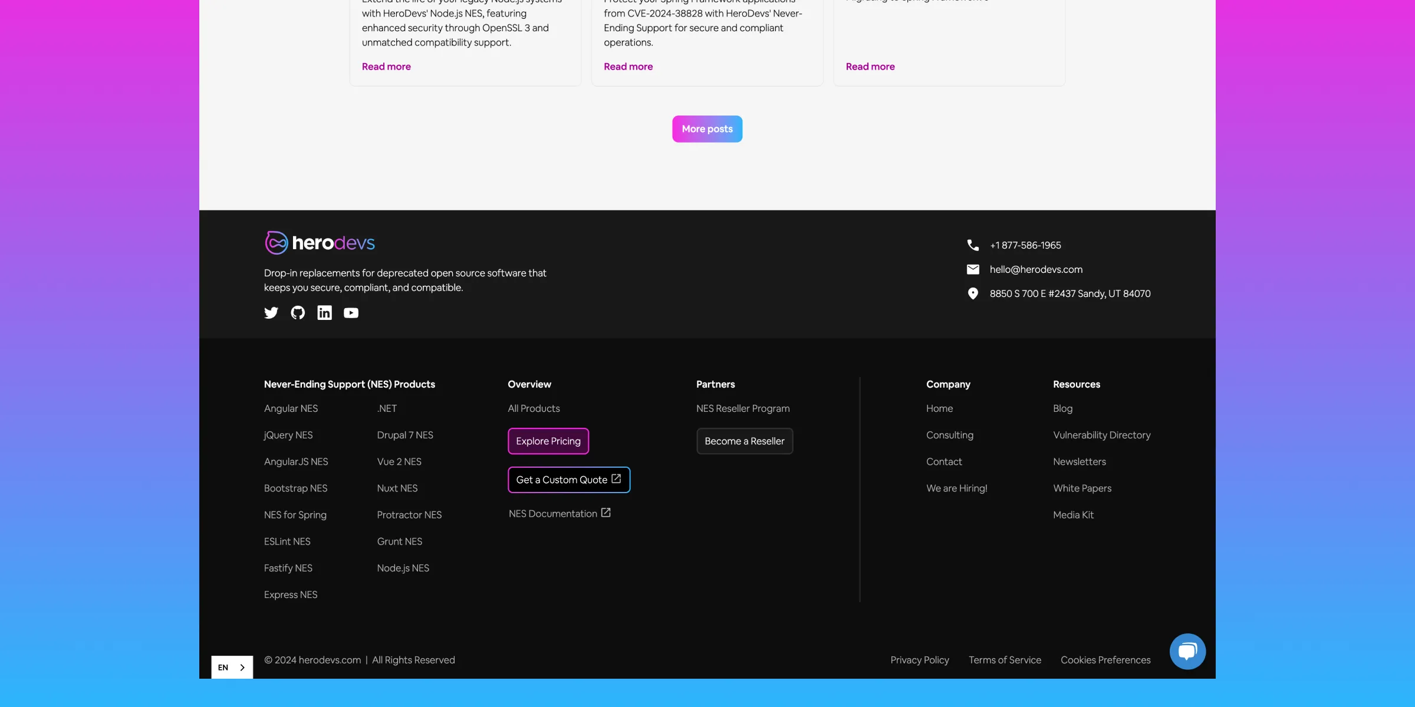Open the HeroDevs GitHub icon

click(x=298, y=313)
